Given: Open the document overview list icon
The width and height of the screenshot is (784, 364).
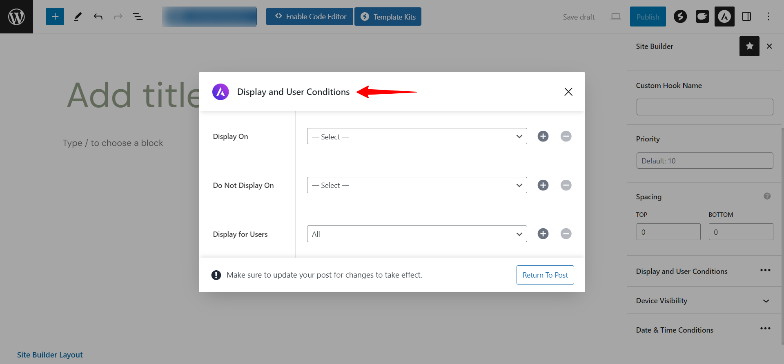Looking at the screenshot, I should point(138,17).
